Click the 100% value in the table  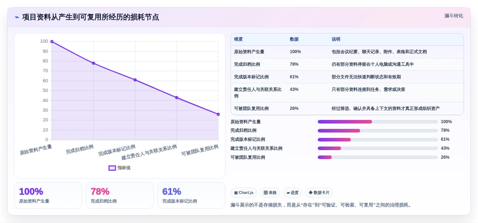(295, 52)
